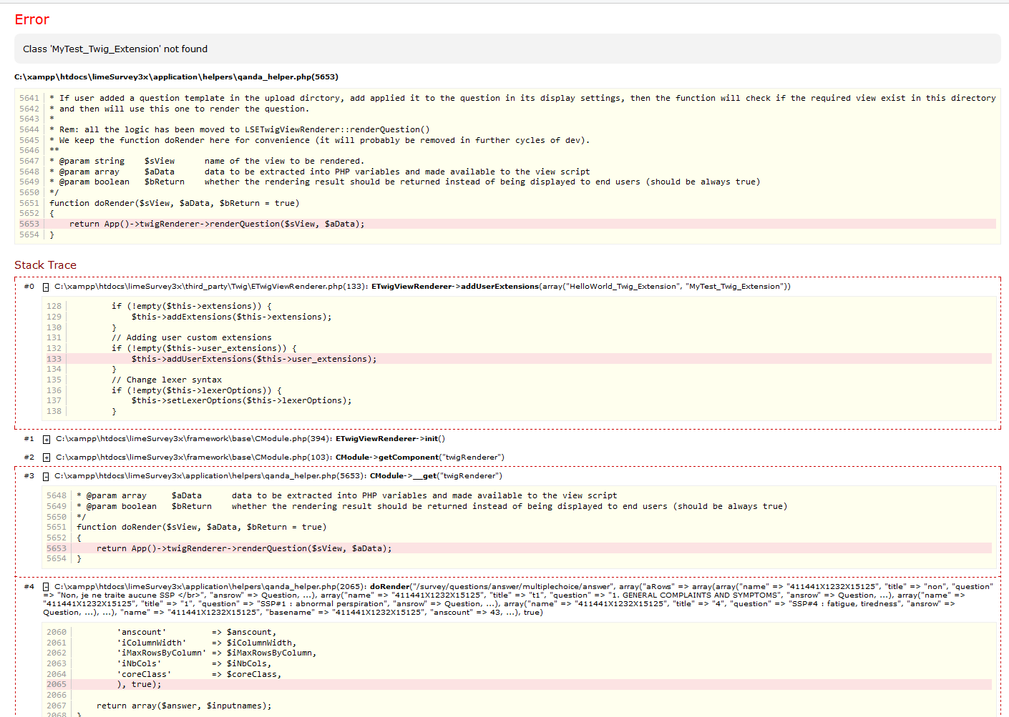This screenshot has width=1009, height=717.
Task: Click the ETwigViewRenderer.php(133) trace path
Action: click(x=211, y=287)
